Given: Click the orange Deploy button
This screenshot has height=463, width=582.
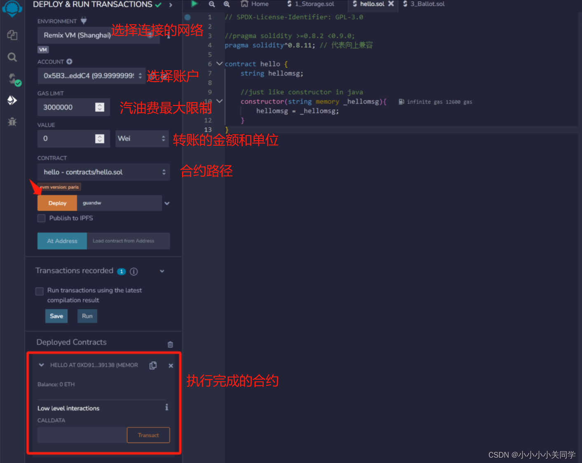Looking at the screenshot, I should point(57,203).
